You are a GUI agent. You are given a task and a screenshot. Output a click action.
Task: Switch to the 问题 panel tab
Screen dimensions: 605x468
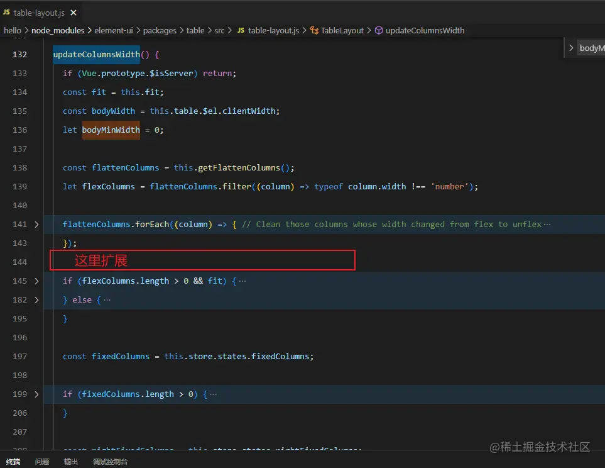coord(42,462)
